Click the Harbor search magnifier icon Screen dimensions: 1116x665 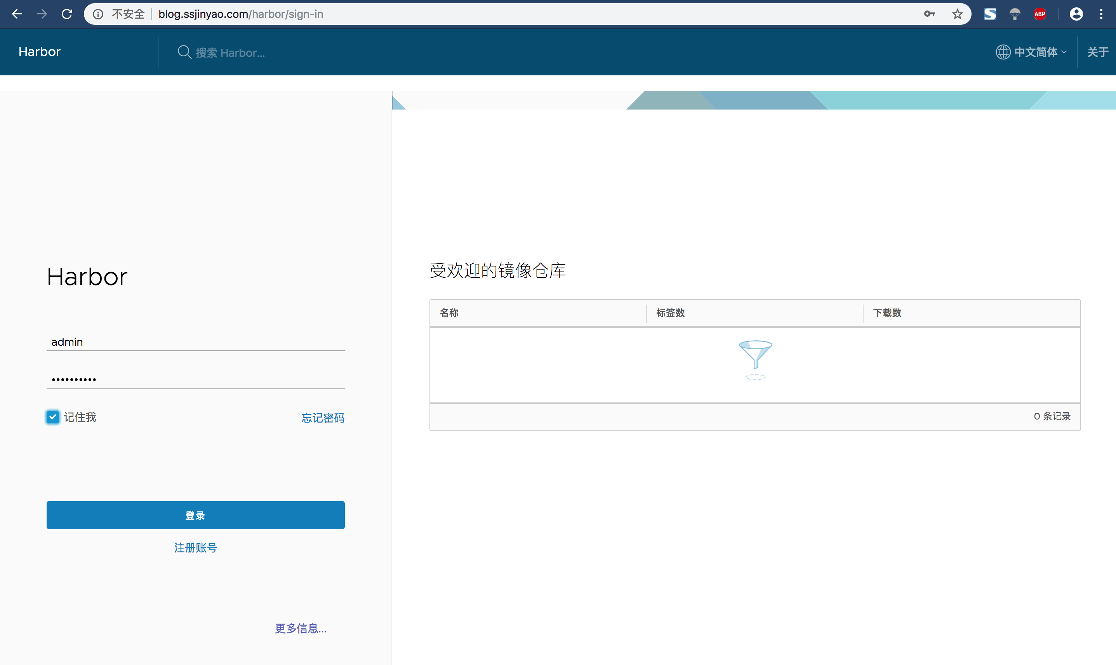point(184,52)
